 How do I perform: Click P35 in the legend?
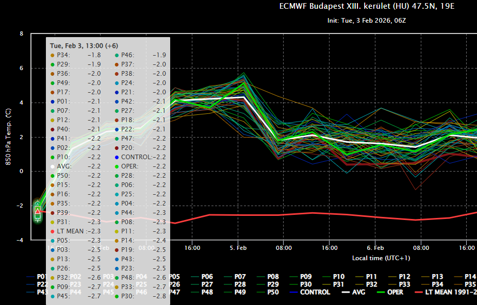(469, 284)
